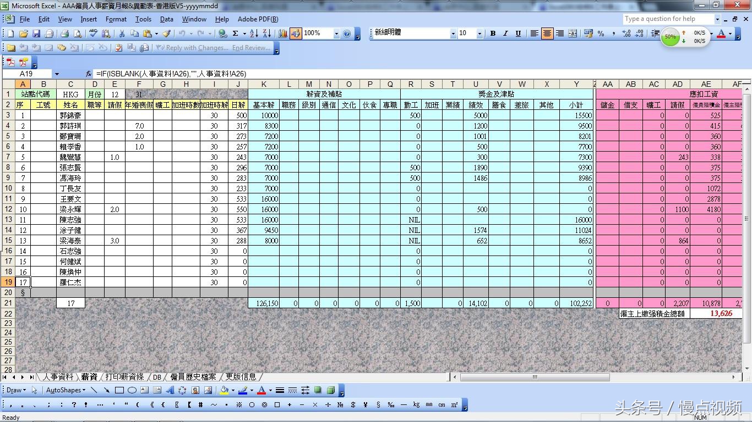Hide the Drawing toolbar using its toggle

tap(296, 34)
